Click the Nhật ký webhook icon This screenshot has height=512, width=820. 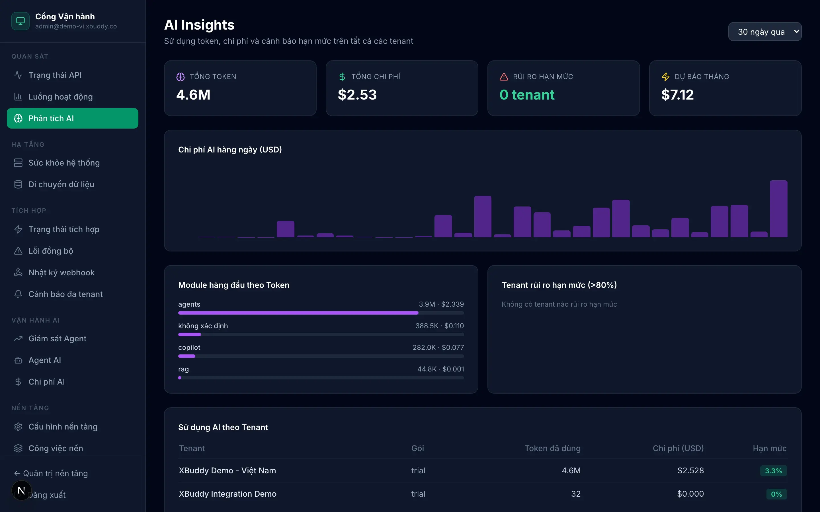click(18, 272)
